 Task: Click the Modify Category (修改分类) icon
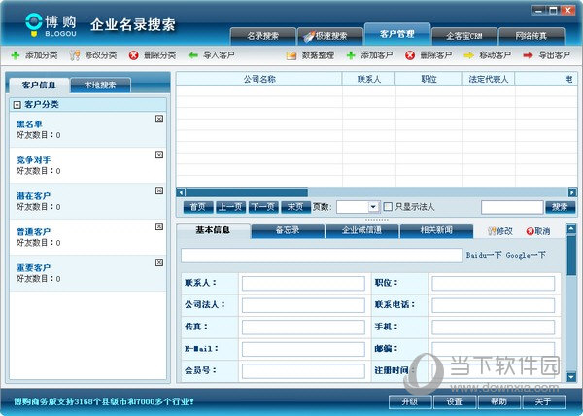point(75,55)
